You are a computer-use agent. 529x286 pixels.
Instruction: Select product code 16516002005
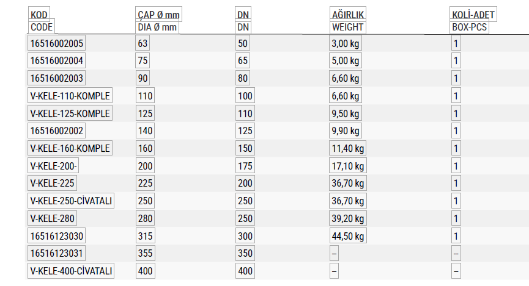(x=56, y=43)
